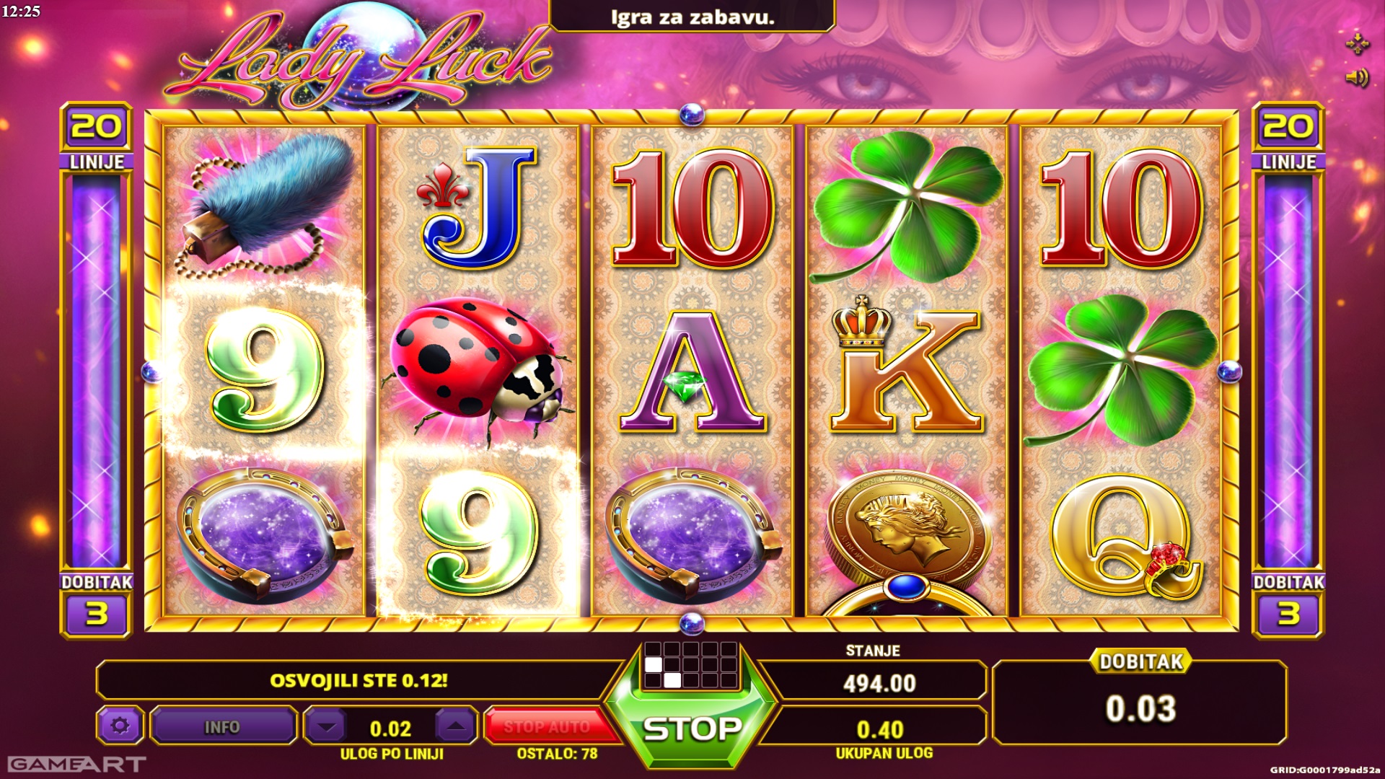Select the right 20 LINIJE lines indicator
The image size is (1385, 779).
pyautogui.click(x=1289, y=136)
